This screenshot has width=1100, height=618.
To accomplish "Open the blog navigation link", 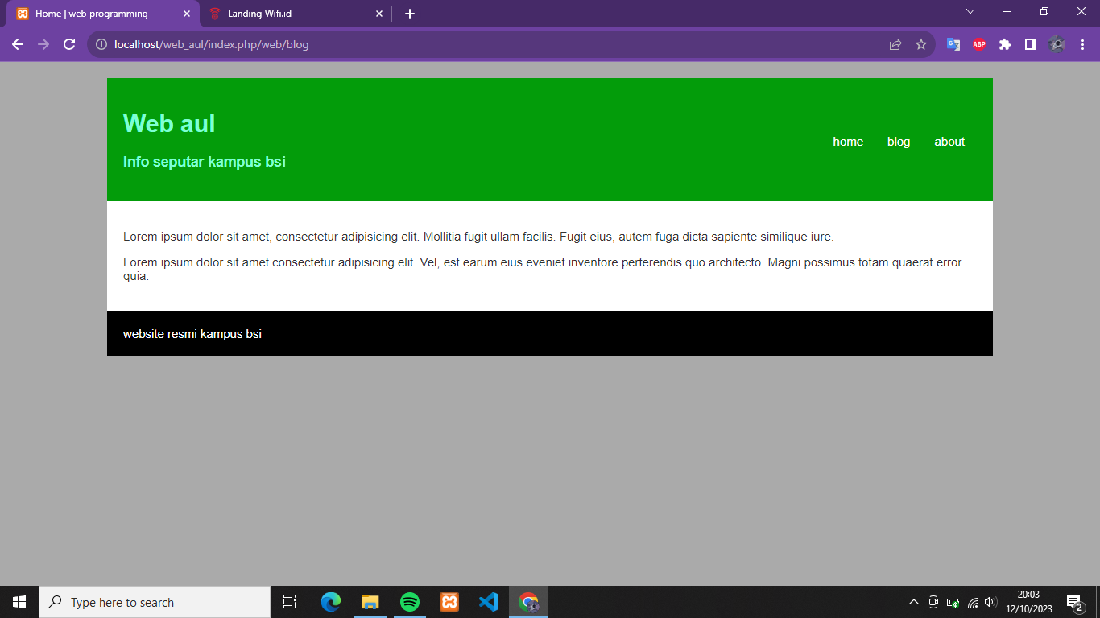I will click(899, 142).
